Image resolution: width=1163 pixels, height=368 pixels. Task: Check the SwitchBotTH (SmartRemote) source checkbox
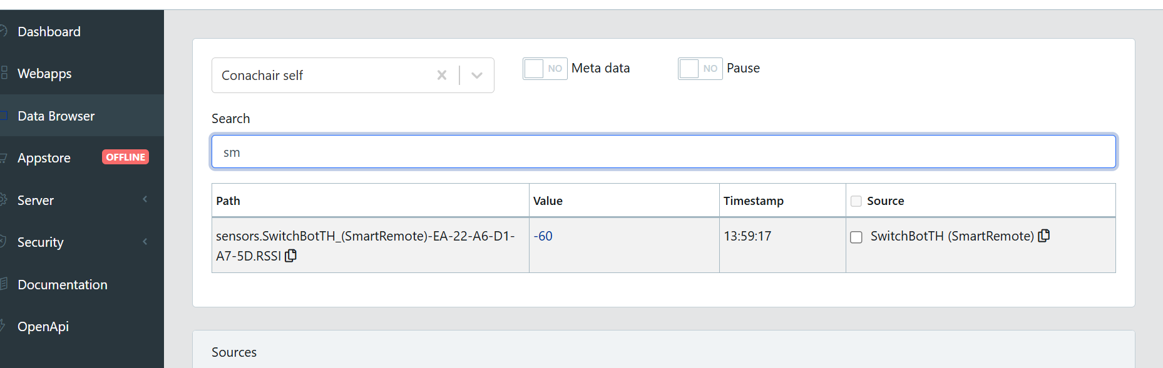pyautogui.click(x=856, y=237)
